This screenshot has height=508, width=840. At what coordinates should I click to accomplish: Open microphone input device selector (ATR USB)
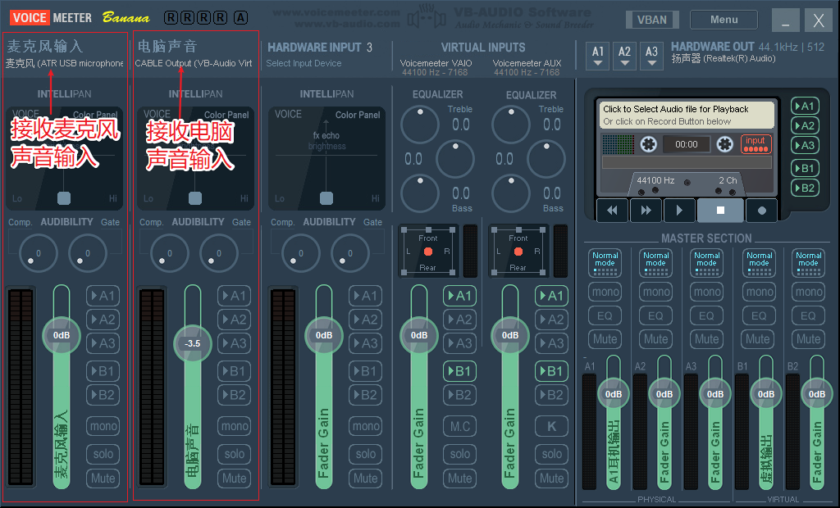tap(64, 63)
